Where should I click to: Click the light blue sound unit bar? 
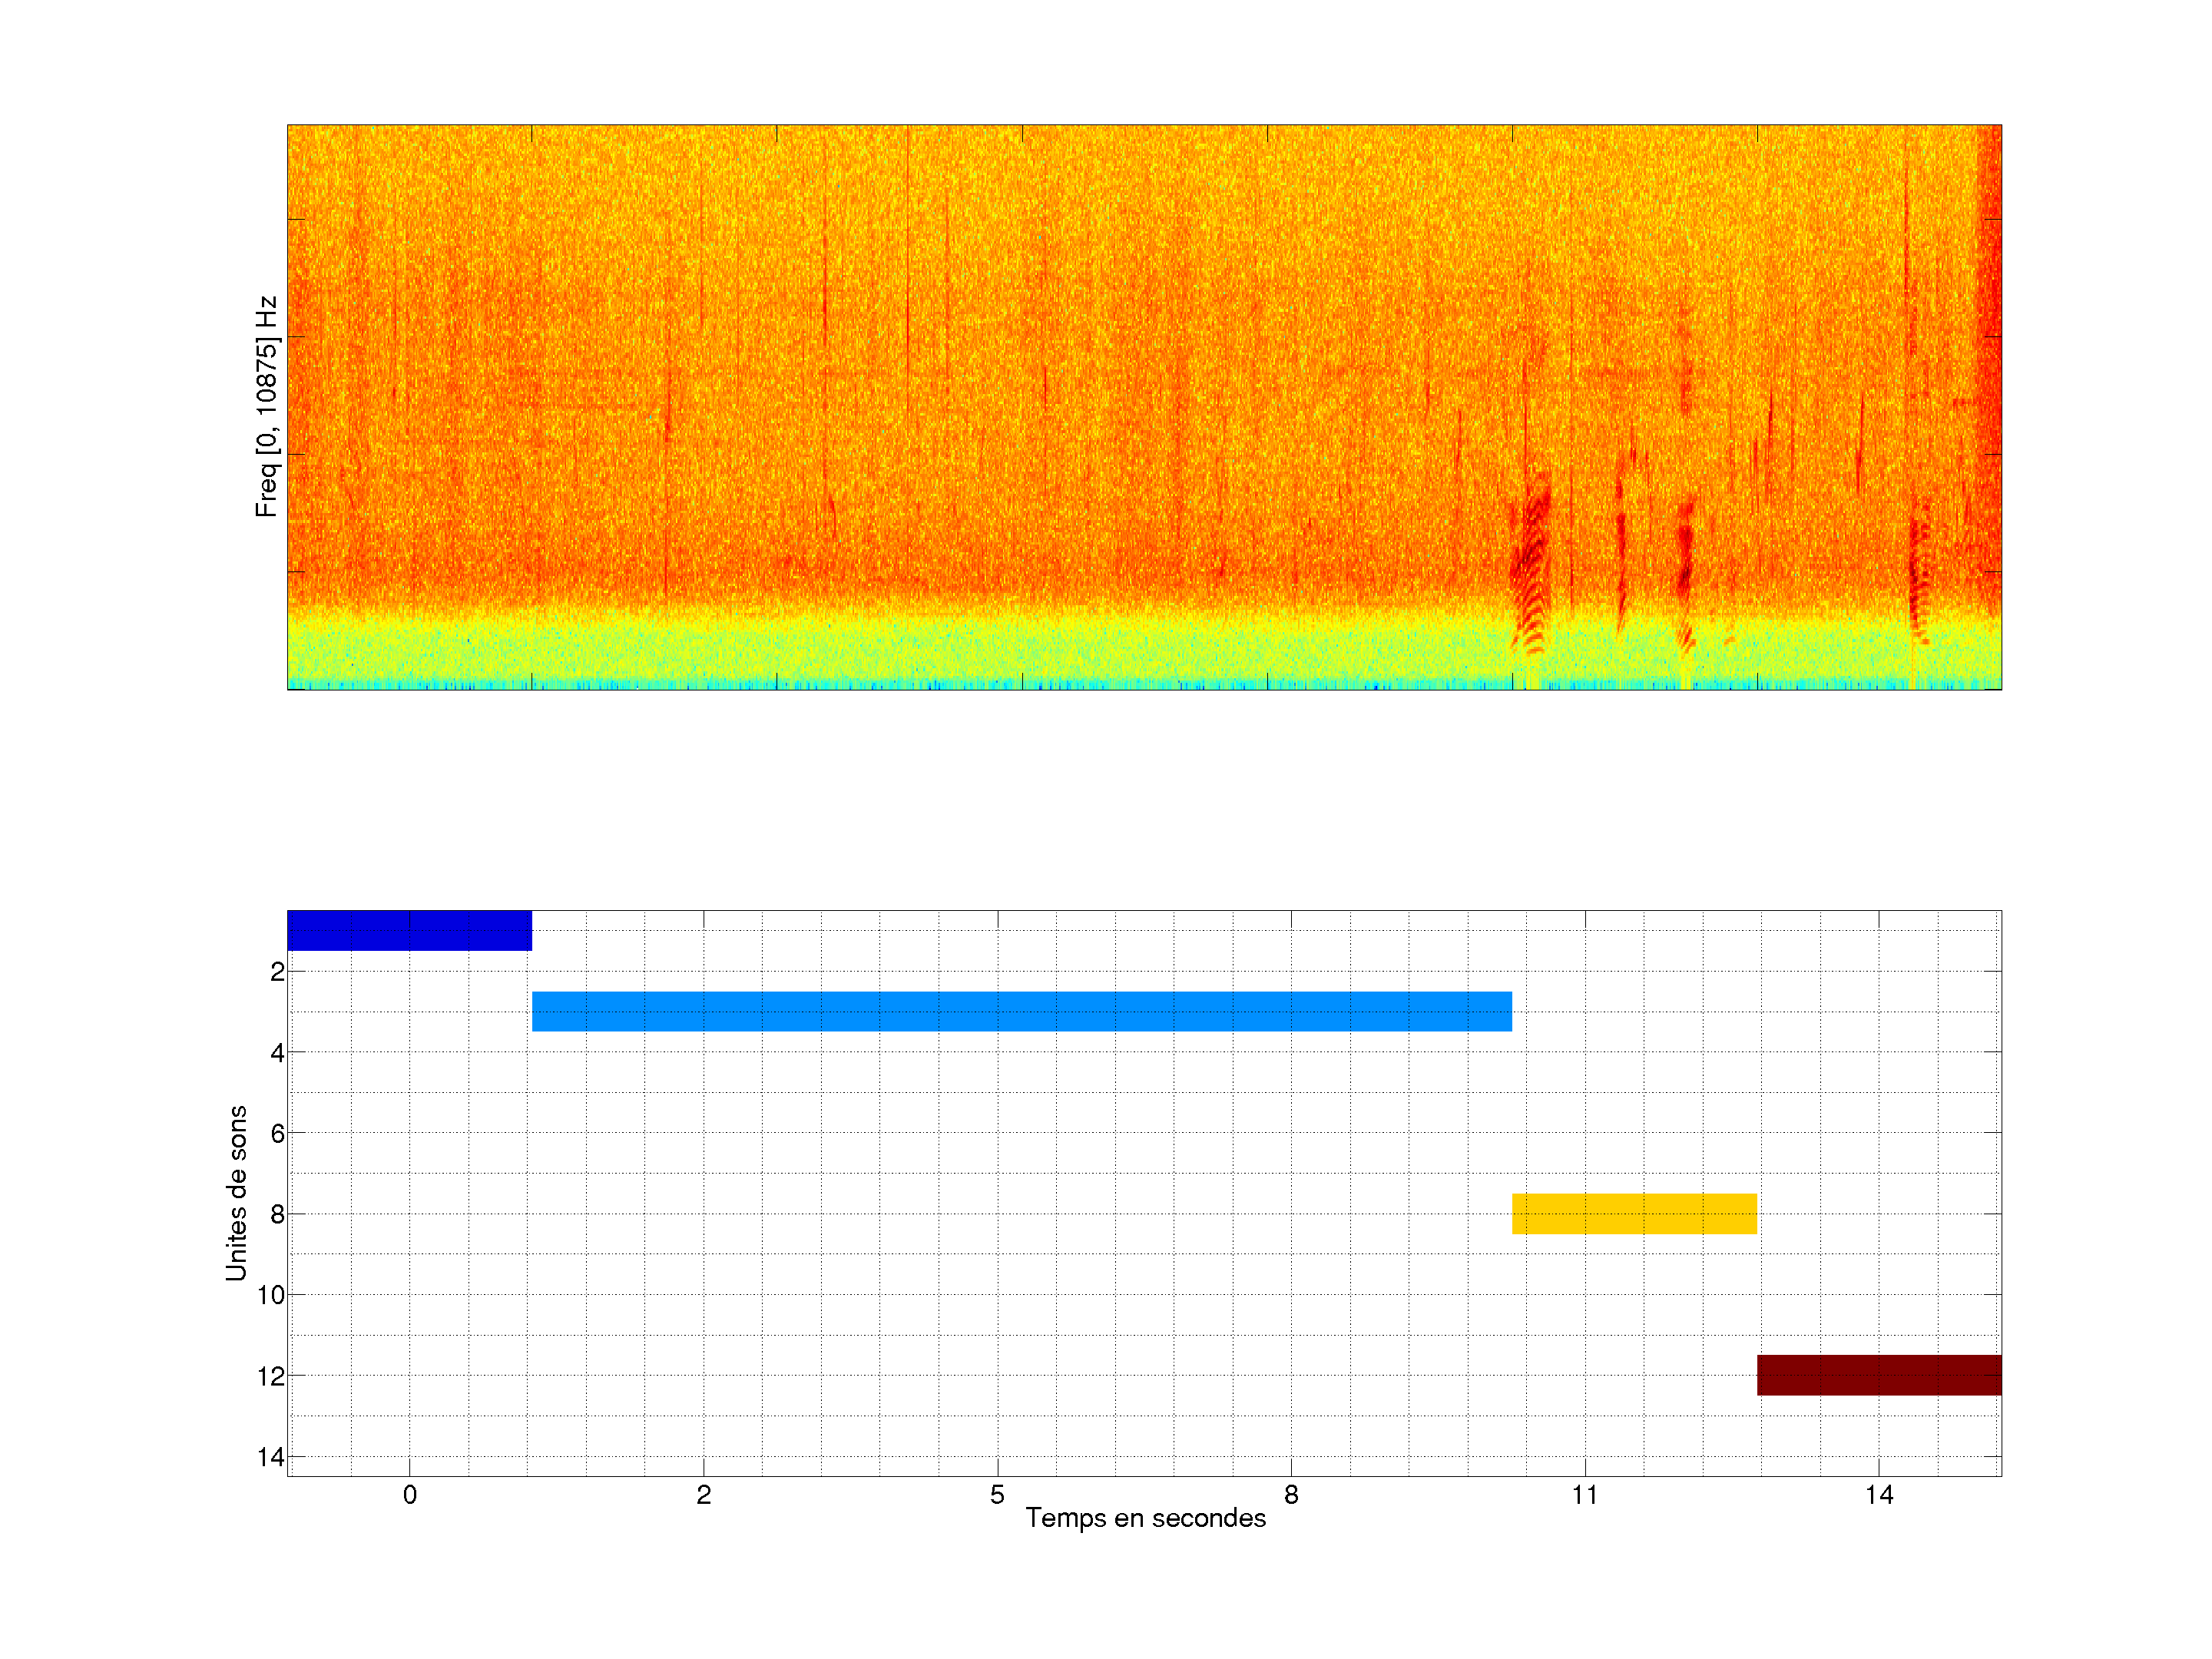tap(1021, 1011)
